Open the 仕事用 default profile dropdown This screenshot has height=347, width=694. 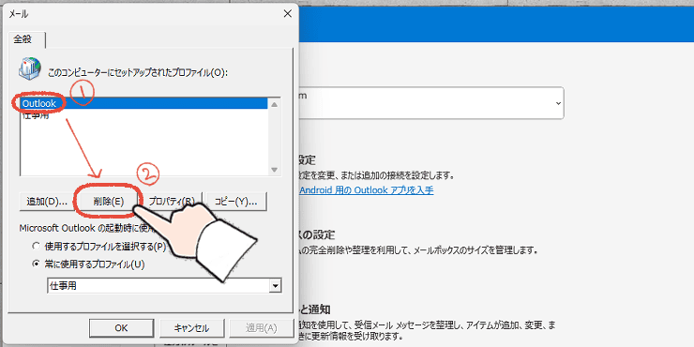[276, 286]
